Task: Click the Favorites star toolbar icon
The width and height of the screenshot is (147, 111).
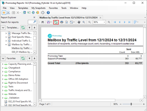Action: point(4,13)
